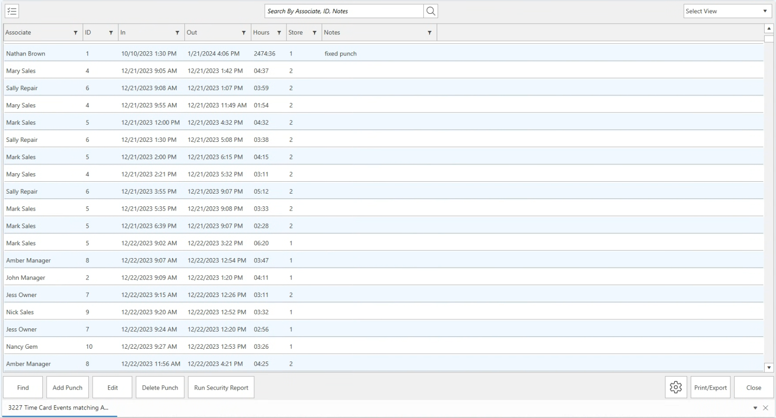Image resolution: width=776 pixels, height=418 pixels.
Task: Run Security Report
Action: (221, 388)
